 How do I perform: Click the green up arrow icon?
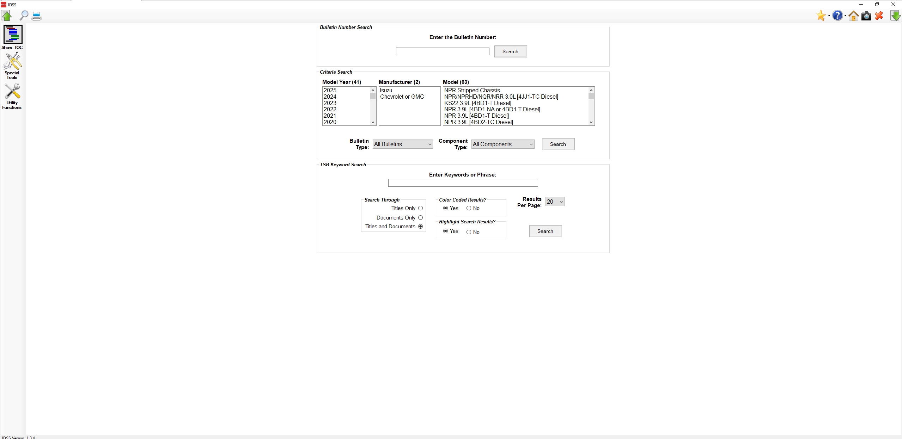(7, 16)
